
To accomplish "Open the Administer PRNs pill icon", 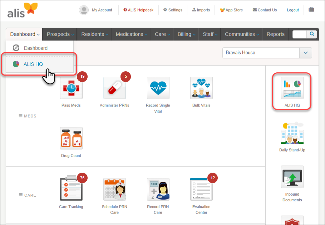I will tap(114, 88).
